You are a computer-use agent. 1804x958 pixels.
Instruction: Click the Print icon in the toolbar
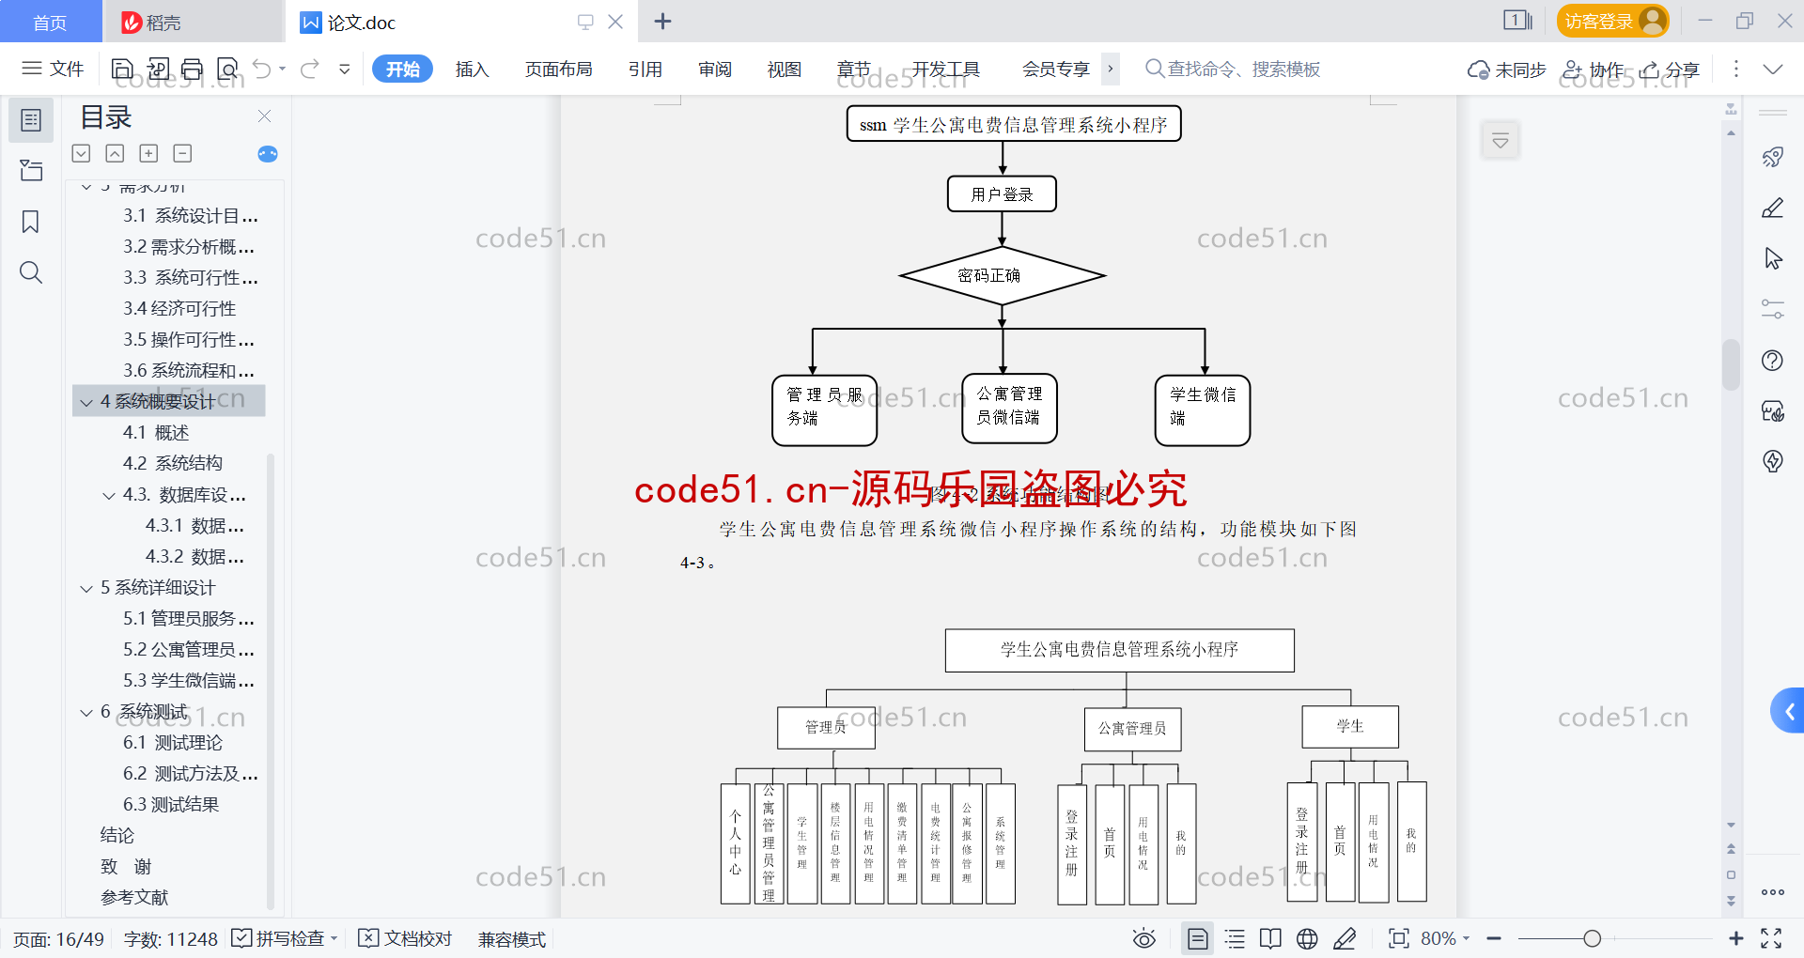[x=193, y=69]
